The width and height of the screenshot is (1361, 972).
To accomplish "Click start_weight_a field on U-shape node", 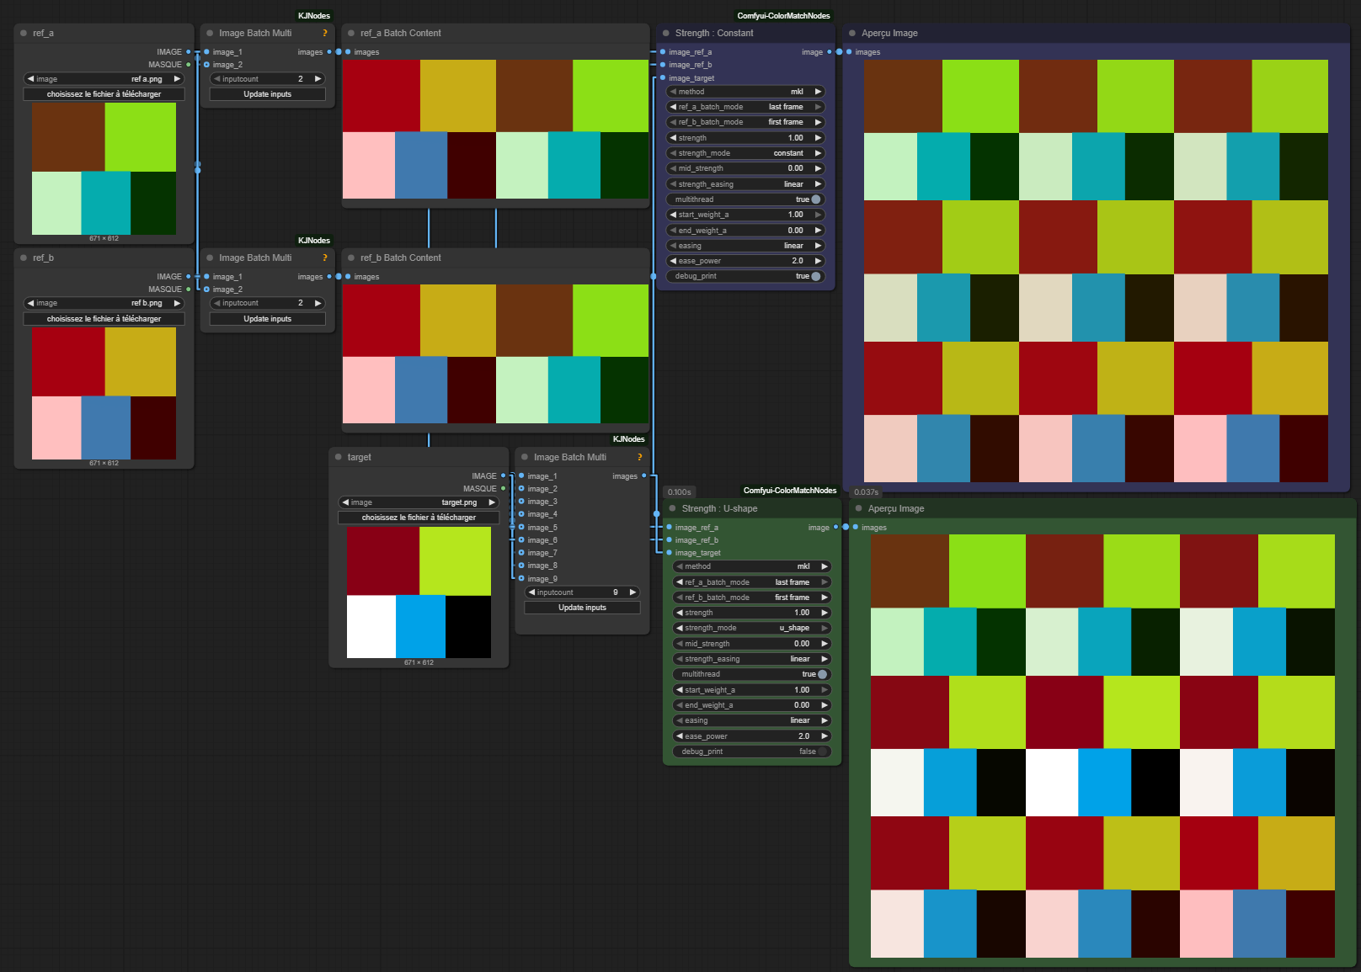I will pyautogui.click(x=751, y=690).
